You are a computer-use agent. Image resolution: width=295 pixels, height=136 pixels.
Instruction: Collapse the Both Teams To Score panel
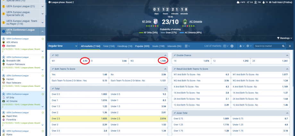click(x=165, y=69)
